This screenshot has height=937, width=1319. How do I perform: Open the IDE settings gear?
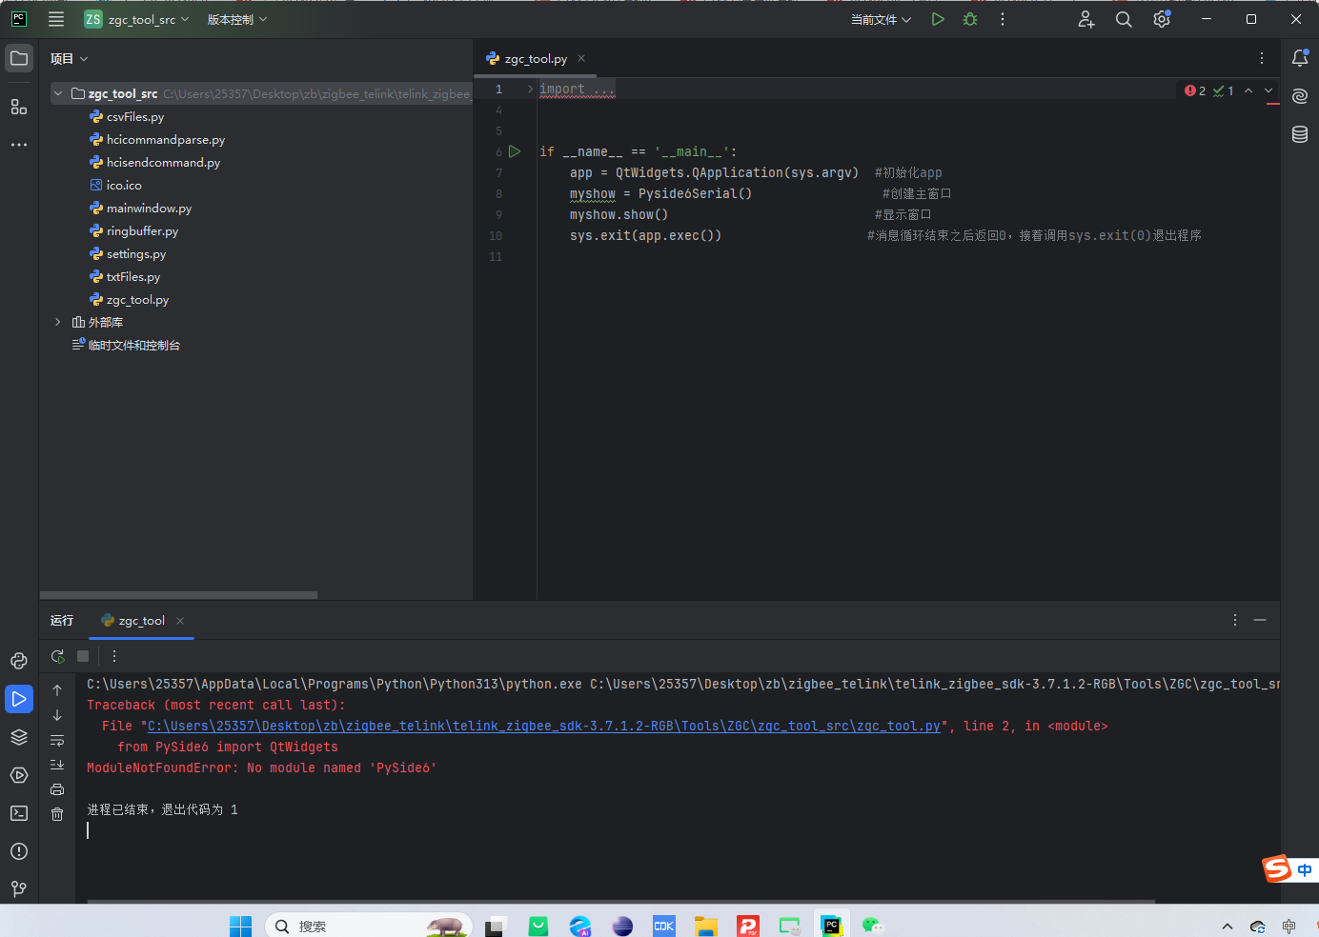pyautogui.click(x=1162, y=19)
